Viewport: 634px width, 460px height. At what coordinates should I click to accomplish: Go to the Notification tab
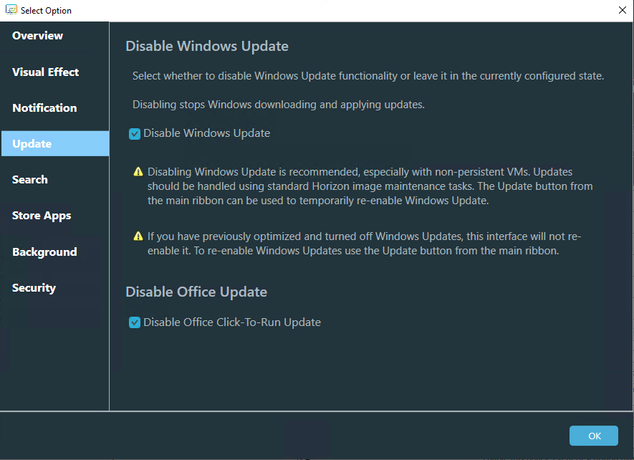coord(44,108)
